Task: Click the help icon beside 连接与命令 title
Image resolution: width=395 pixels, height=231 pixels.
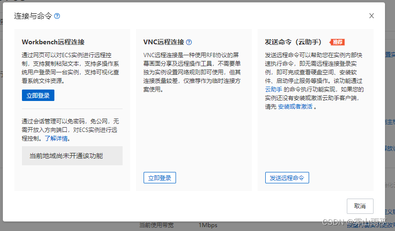Action: tap(57, 16)
